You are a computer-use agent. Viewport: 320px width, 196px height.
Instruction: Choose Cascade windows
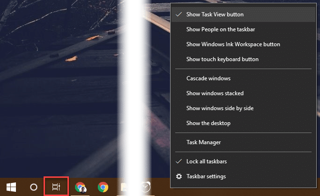pyautogui.click(x=243, y=78)
